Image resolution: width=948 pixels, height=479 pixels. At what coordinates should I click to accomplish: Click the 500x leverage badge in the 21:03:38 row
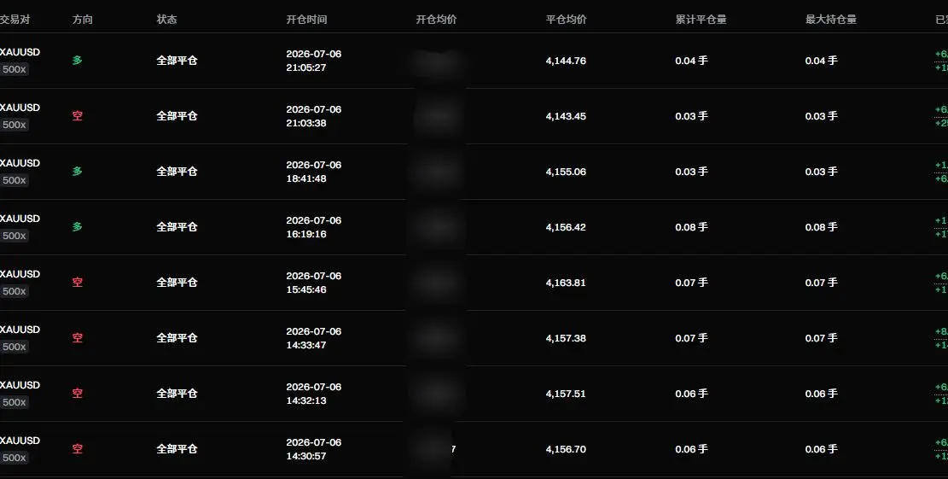14,125
